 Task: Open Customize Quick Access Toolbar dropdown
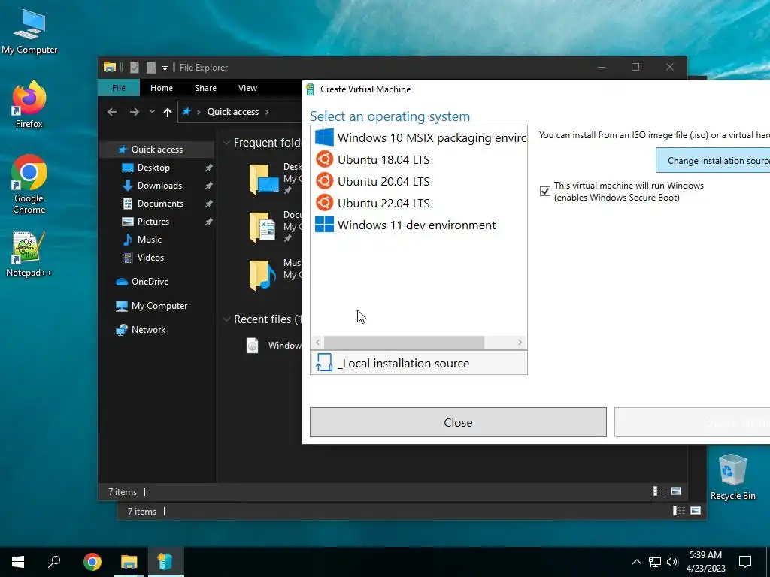click(165, 68)
